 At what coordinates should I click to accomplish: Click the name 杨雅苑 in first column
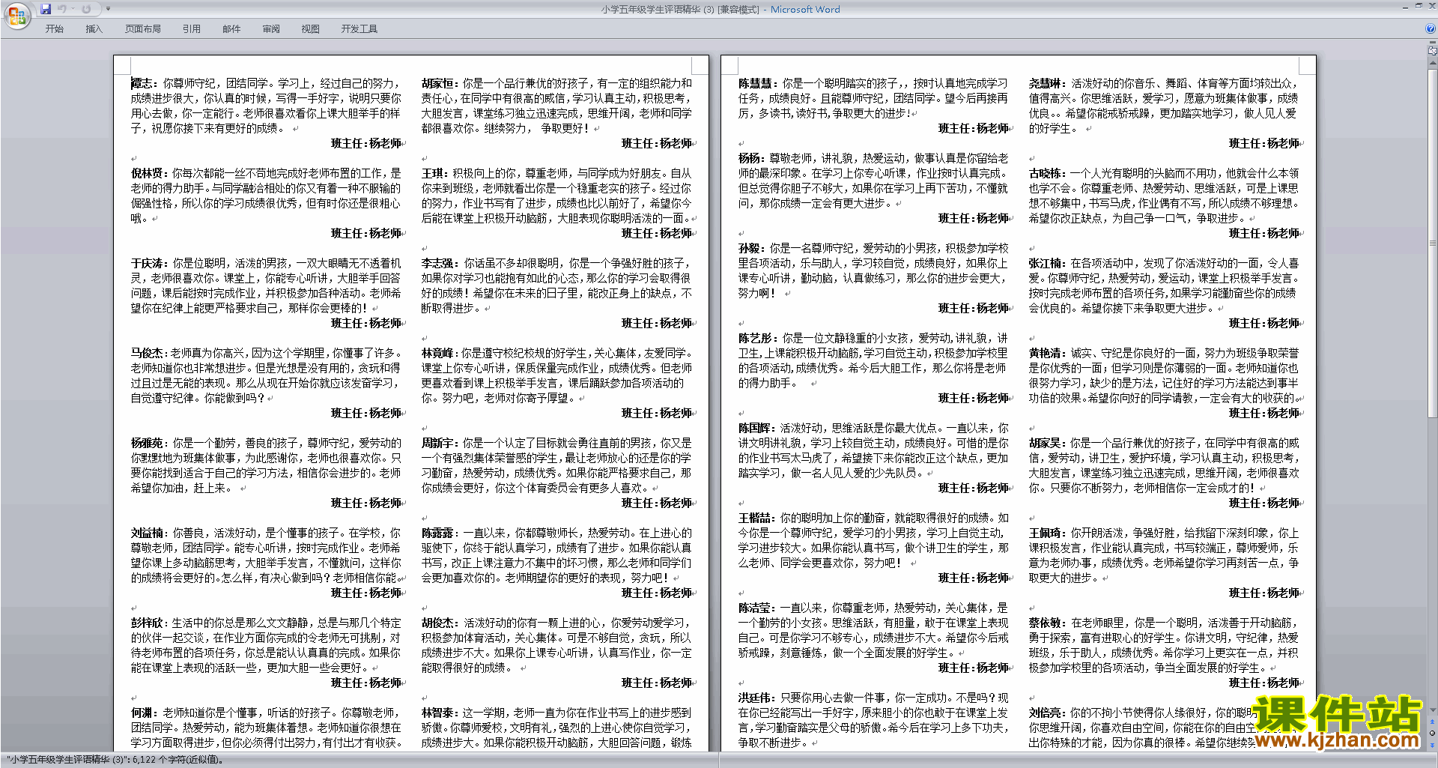tap(148, 443)
